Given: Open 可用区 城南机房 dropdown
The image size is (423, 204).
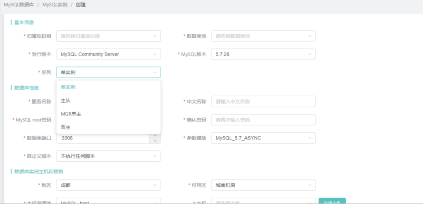Looking at the screenshot, I should [263, 185].
